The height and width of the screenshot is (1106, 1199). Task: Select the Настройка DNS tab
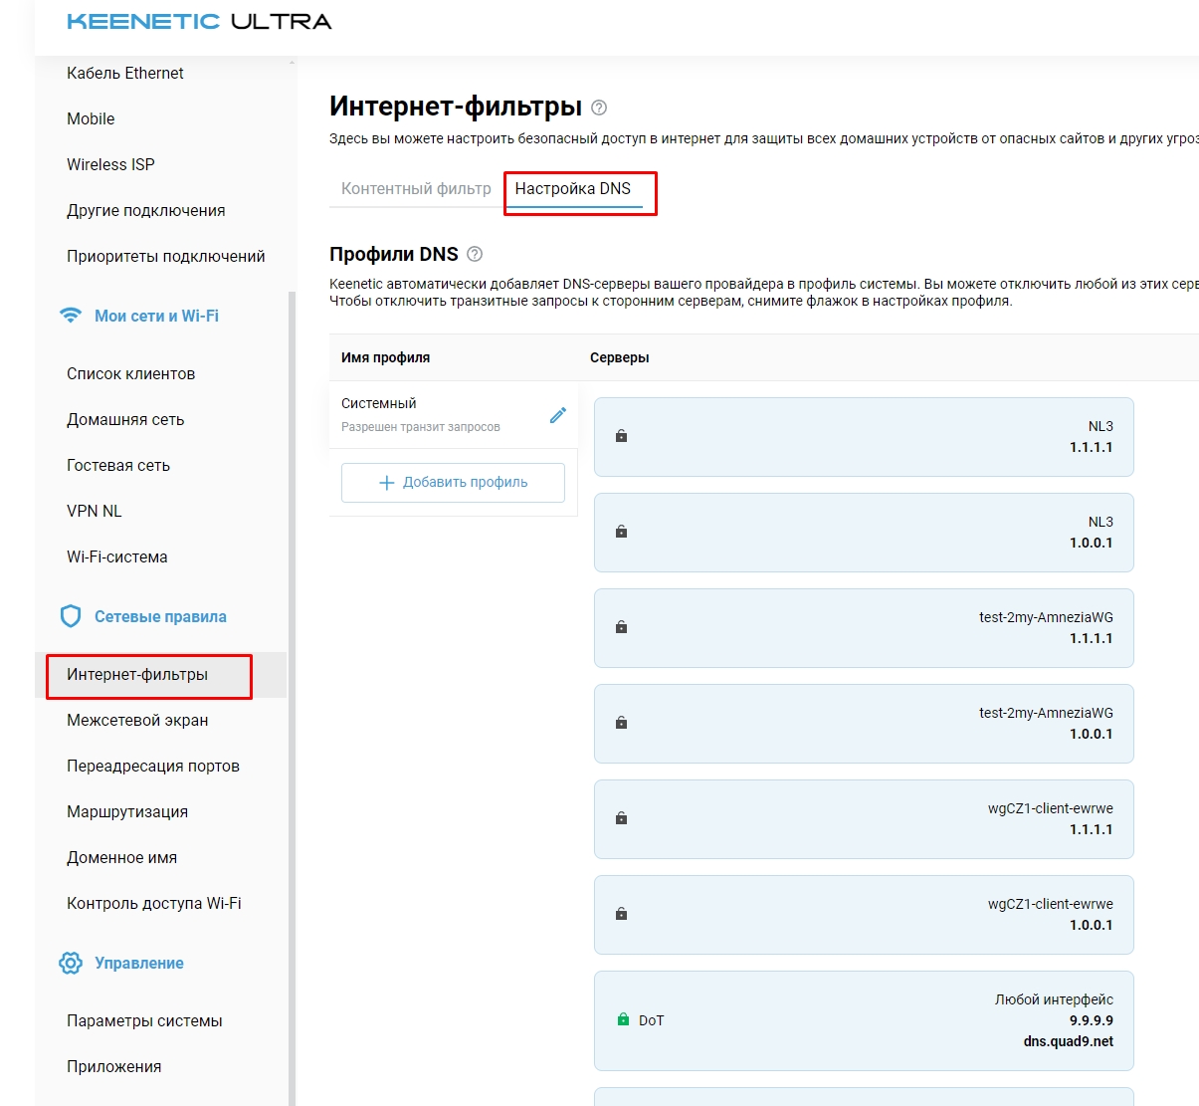(x=573, y=188)
